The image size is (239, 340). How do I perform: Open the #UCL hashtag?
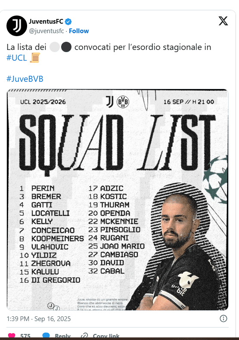pos(17,58)
